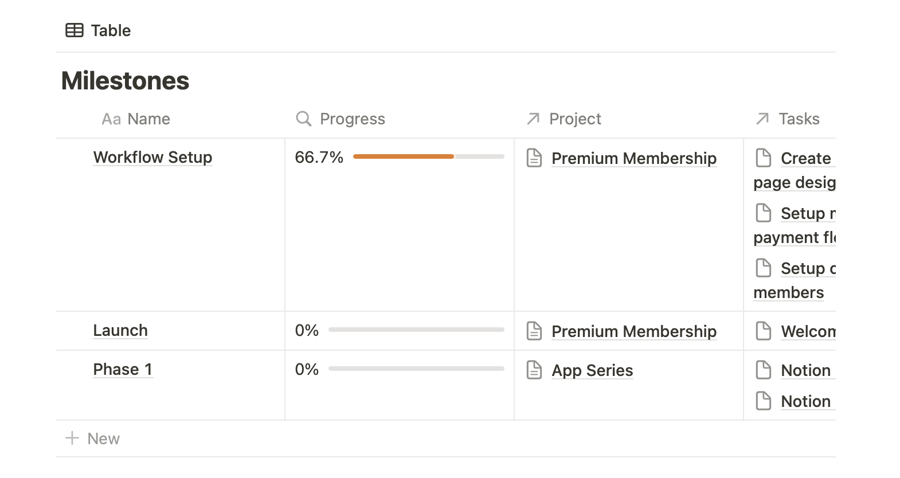This screenshot has height=478, width=900.
Task: Click the page icon beside the Create page design task
Action: (764, 158)
